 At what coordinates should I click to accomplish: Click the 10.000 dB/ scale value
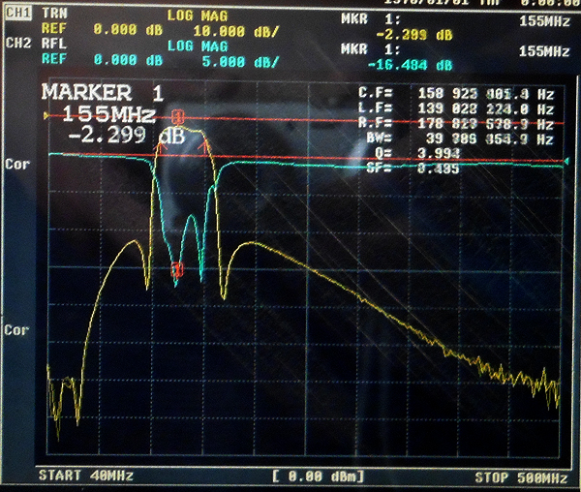pos(235,32)
